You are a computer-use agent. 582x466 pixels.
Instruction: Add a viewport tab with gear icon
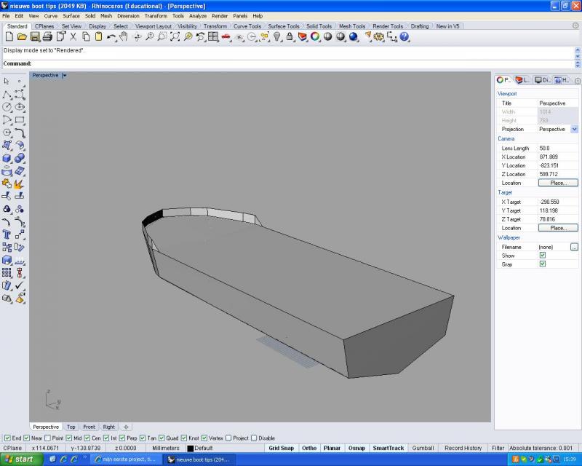tap(126, 427)
